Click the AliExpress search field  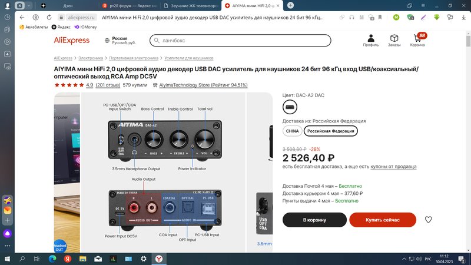coord(240,40)
